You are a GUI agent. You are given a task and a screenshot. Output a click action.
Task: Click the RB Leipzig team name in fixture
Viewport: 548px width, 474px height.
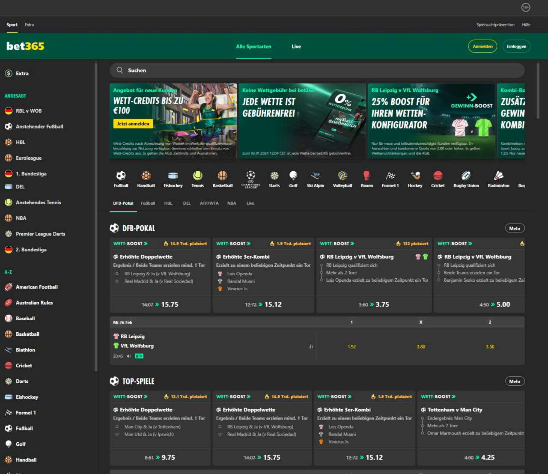132,337
